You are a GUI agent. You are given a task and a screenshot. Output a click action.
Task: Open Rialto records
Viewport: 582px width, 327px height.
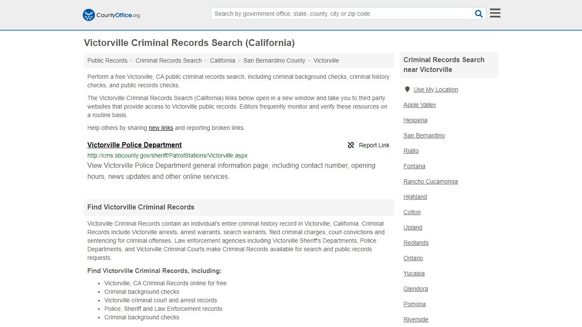(411, 151)
